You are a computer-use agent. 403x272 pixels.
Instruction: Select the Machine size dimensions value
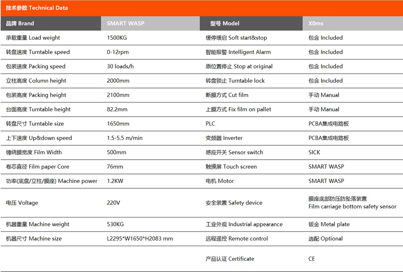click(x=140, y=238)
